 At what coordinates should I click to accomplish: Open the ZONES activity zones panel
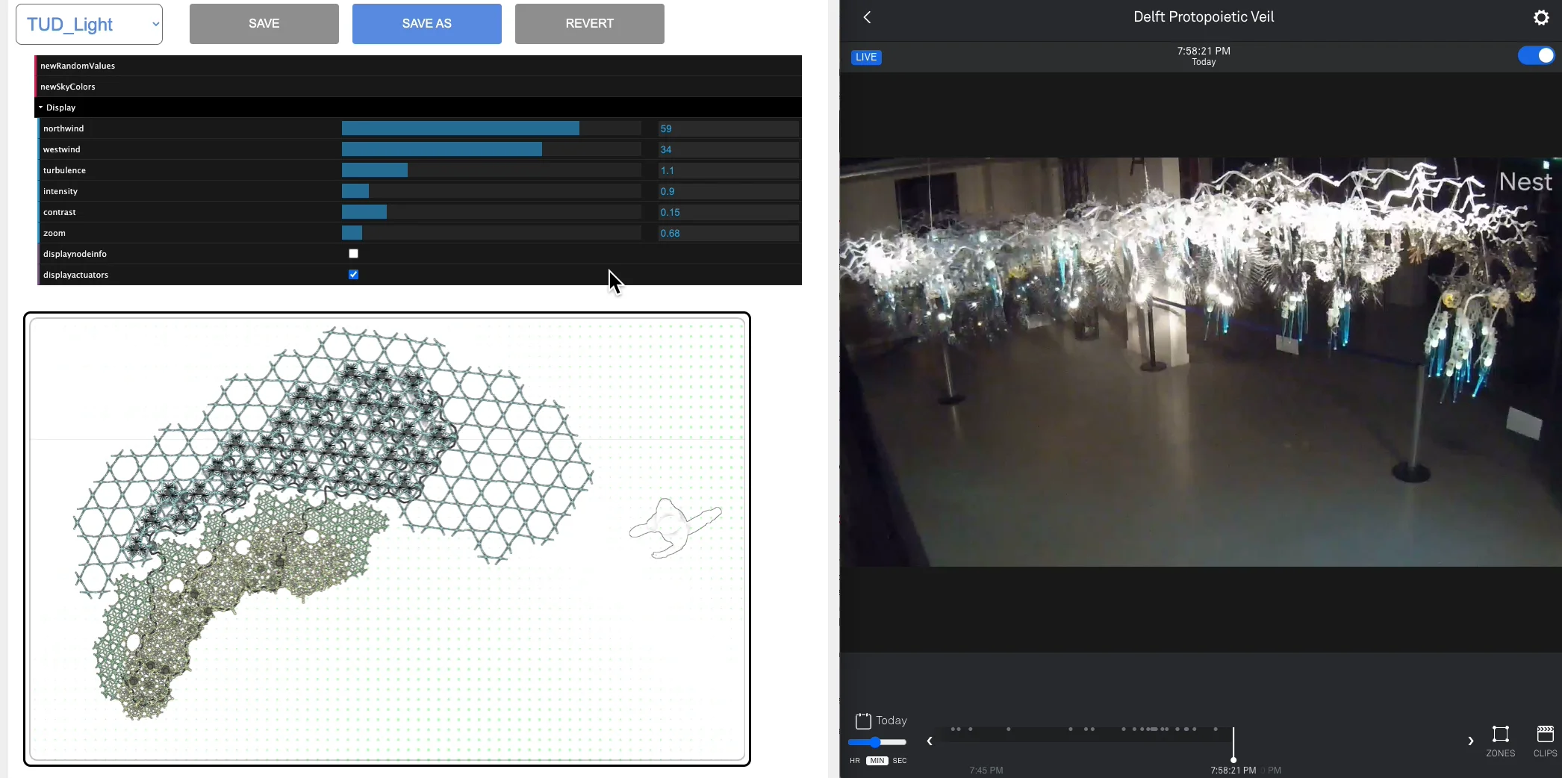click(1500, 741)
